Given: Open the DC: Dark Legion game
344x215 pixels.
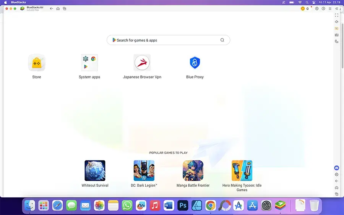Looking at the screenshot, I should click(144, 170).
